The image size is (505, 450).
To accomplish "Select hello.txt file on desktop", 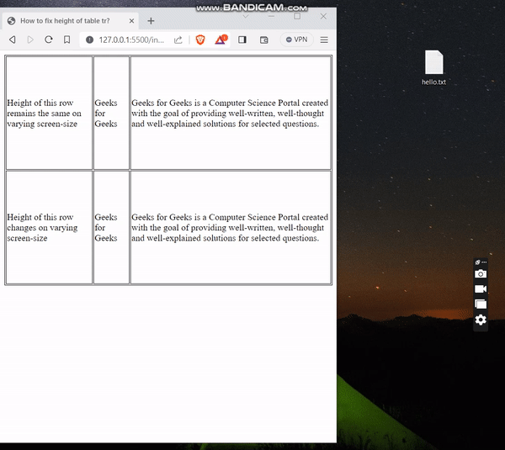I will tap(433, 68).
